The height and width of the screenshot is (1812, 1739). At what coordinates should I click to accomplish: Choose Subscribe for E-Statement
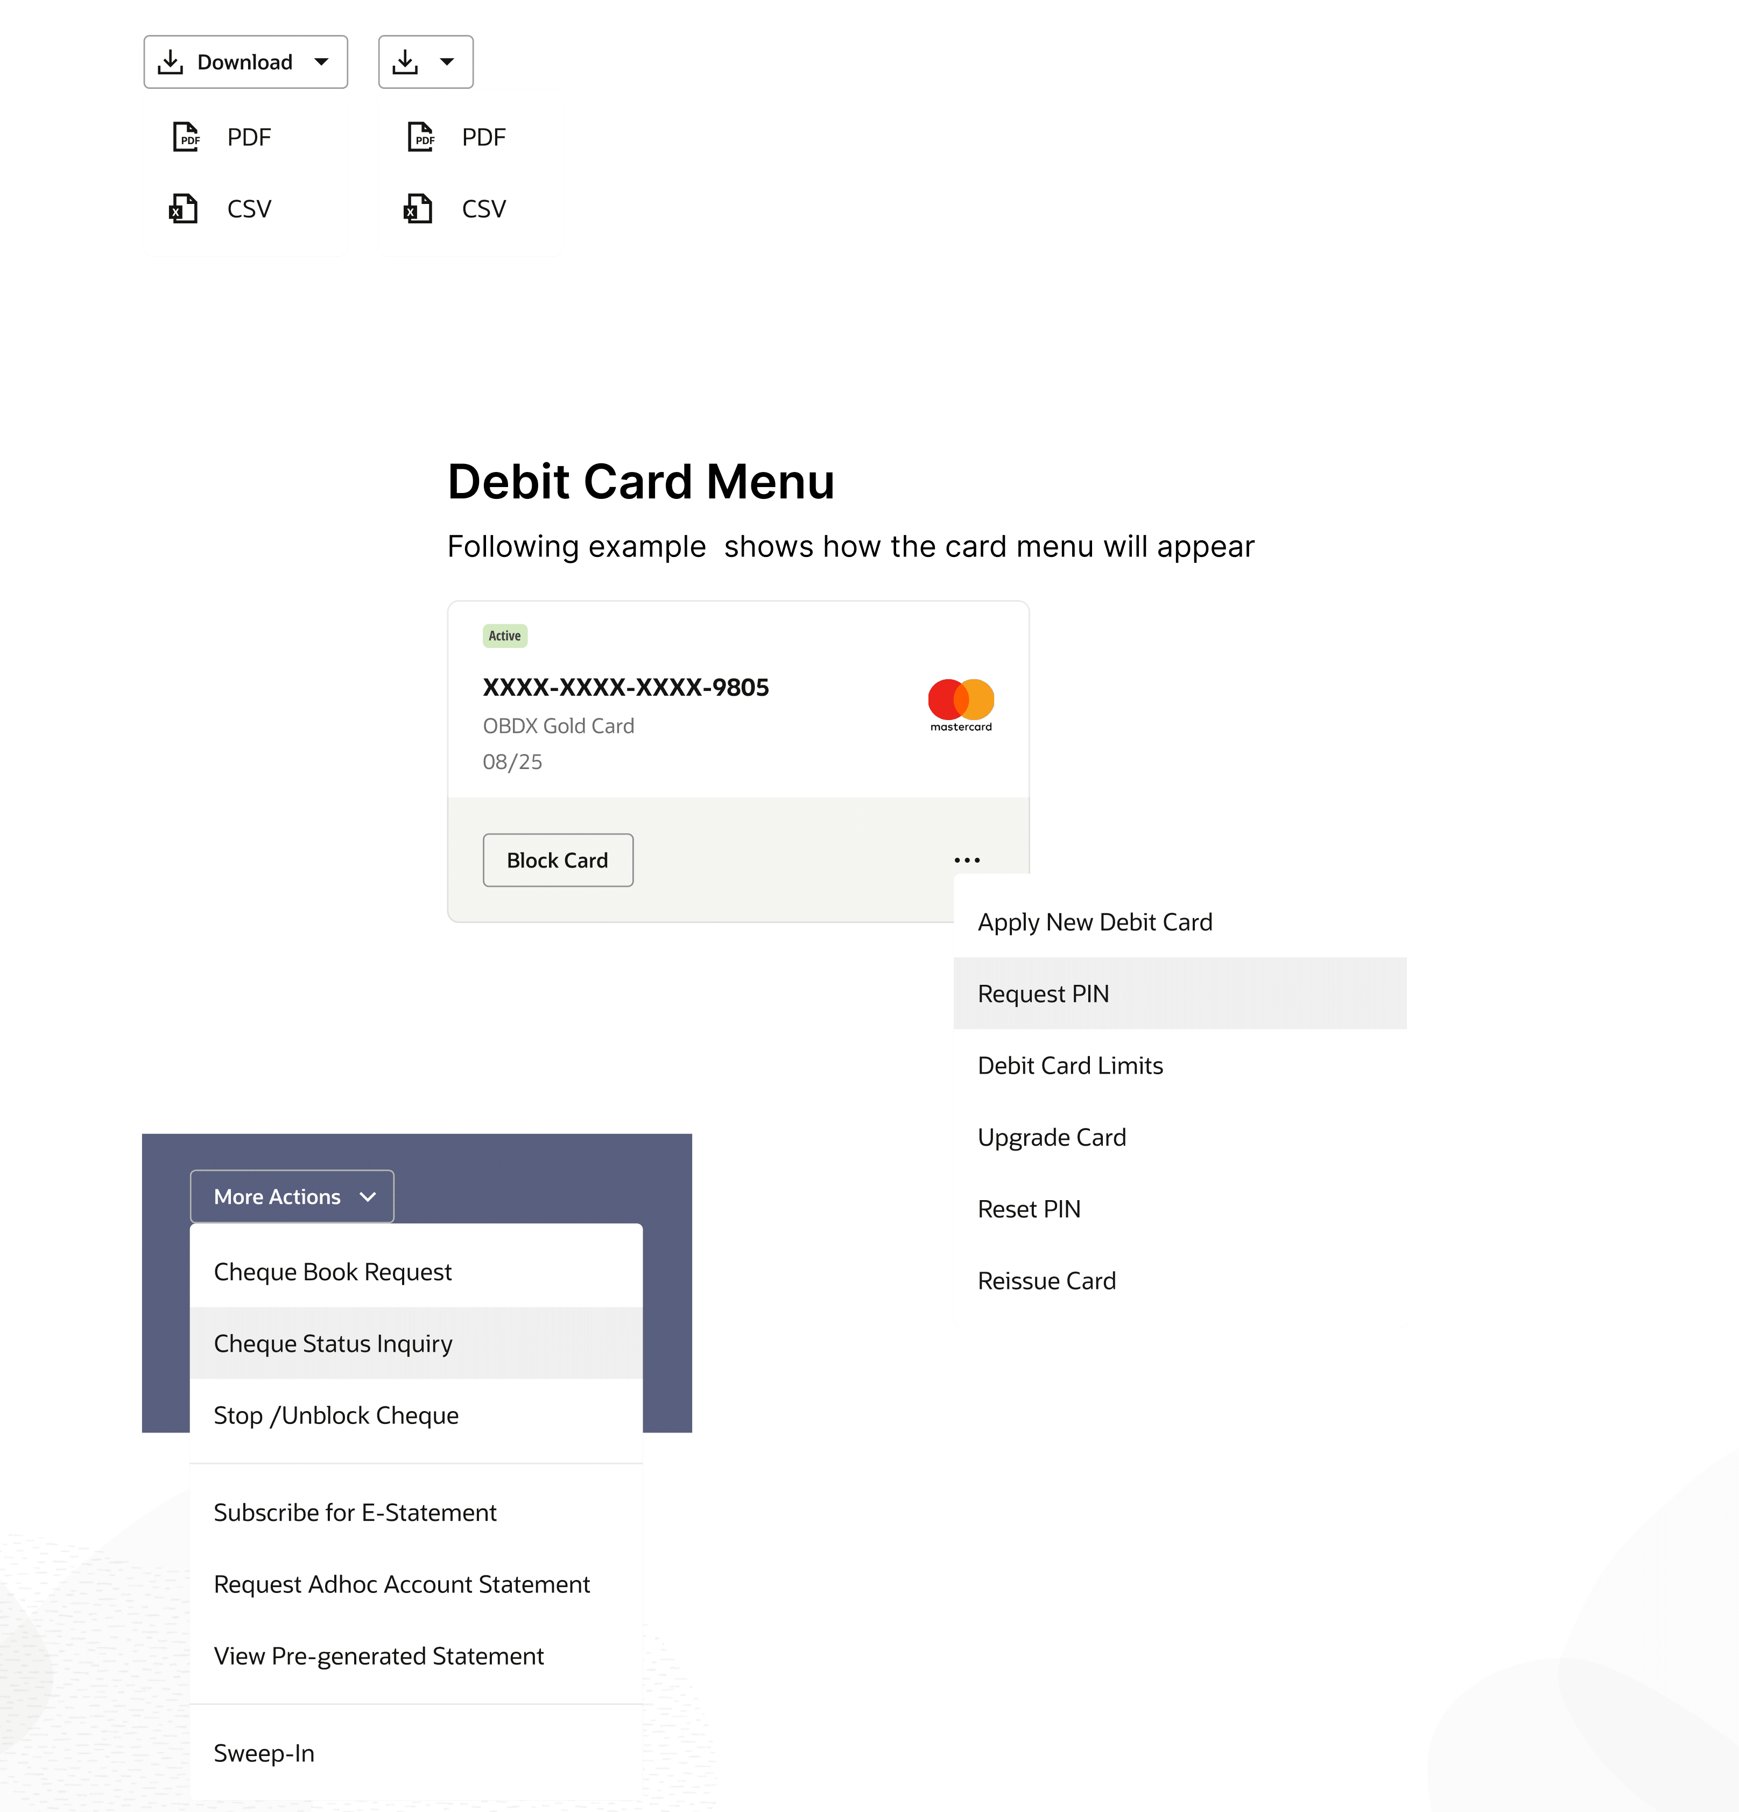point(355,1512)
